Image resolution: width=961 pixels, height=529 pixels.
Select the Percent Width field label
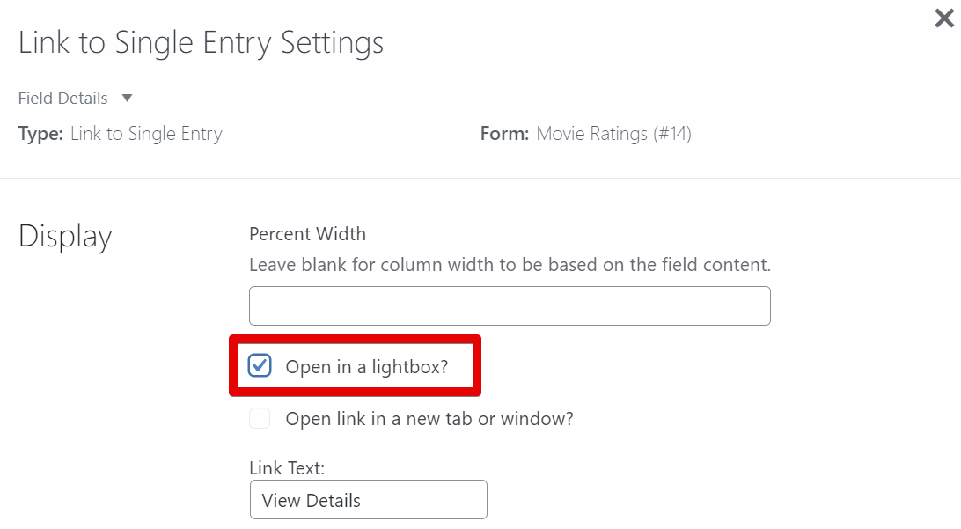point(307,234)
